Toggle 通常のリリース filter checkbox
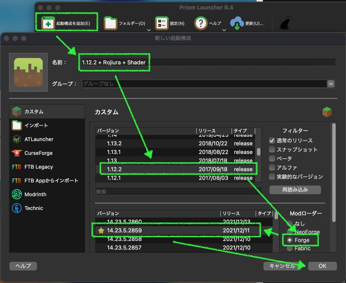 pos(272,140)
